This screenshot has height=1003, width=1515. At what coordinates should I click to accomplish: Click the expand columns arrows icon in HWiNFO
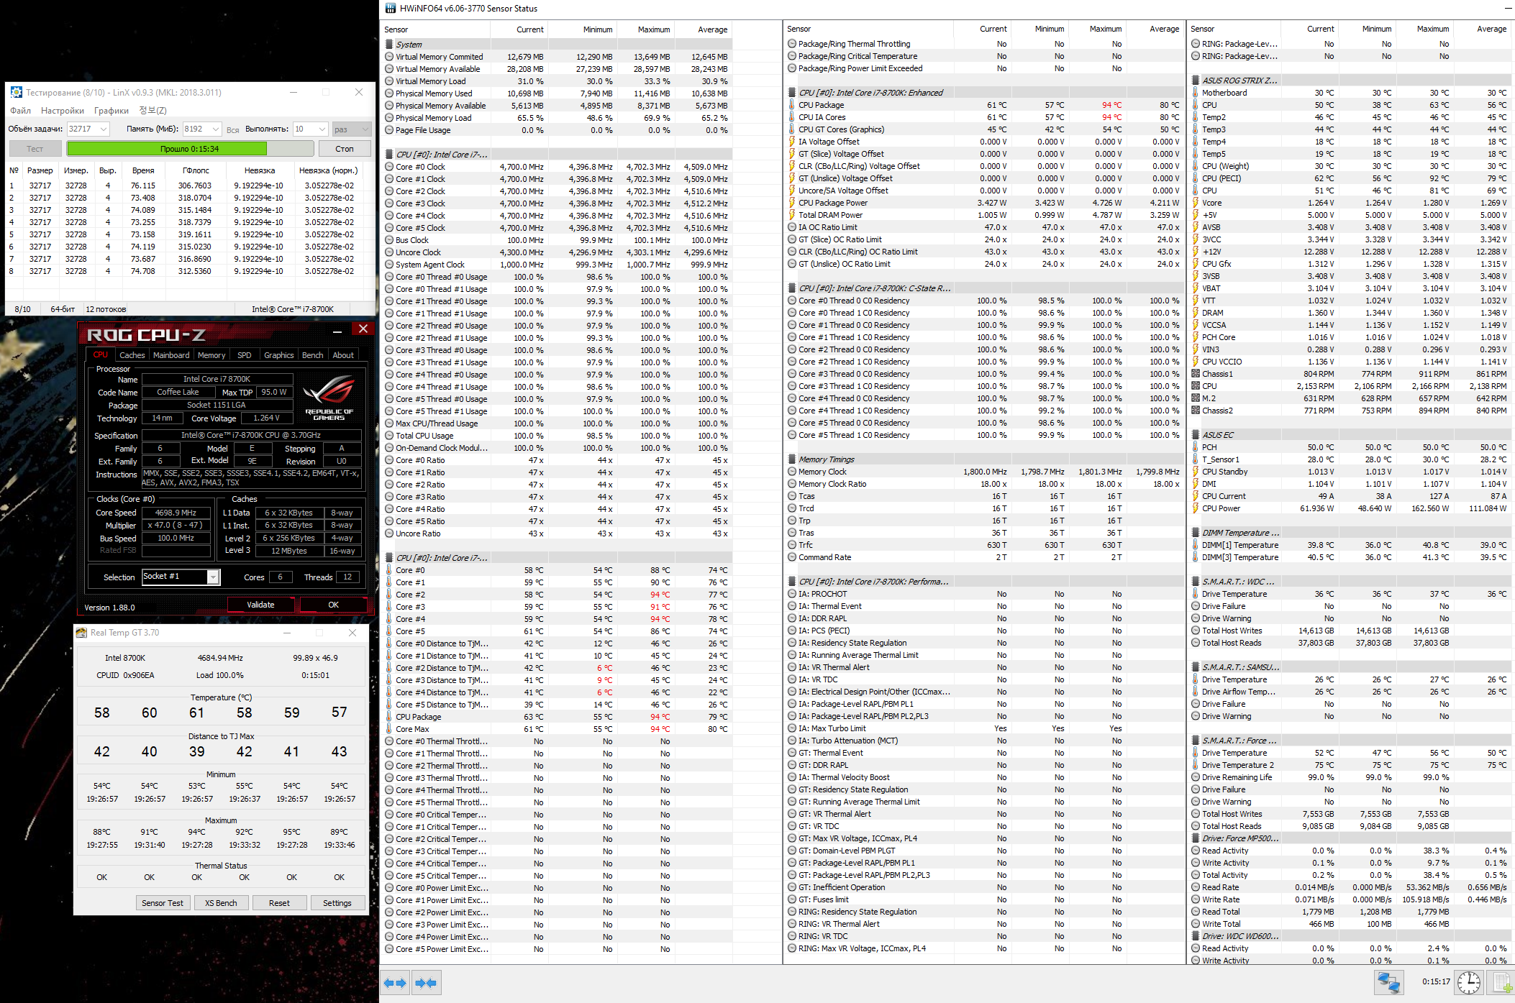(x=396, y=983)
